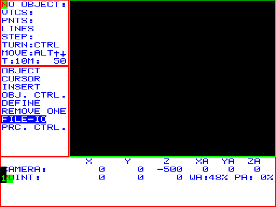Open the PRG. CTRL. menu entry
Image resolution: width=276 pixels, height=207 pixels.
pos(34,127)
